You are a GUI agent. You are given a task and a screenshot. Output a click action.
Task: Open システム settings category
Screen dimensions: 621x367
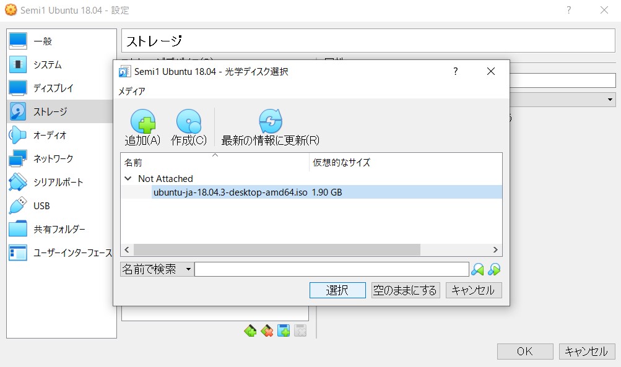tap(62, 64)
